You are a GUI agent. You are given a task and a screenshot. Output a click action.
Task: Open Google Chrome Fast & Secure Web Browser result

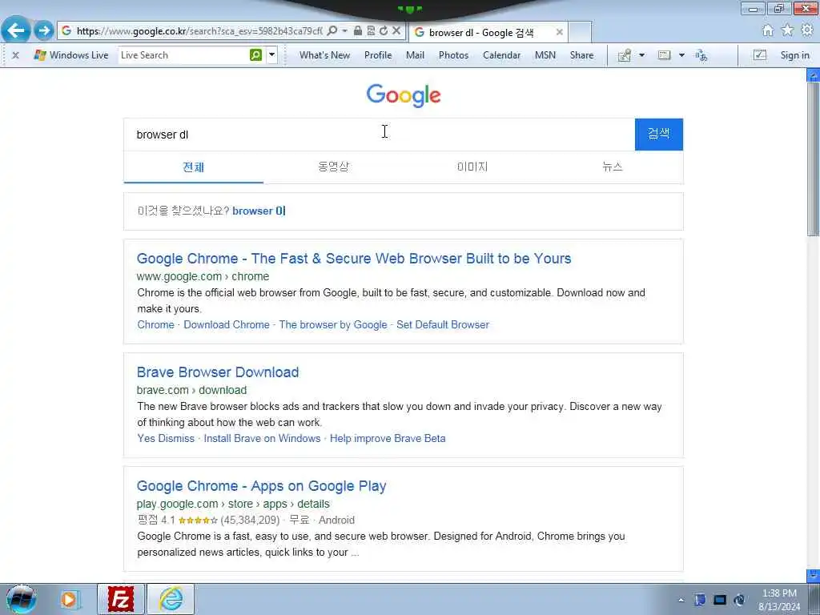(353, 259)
